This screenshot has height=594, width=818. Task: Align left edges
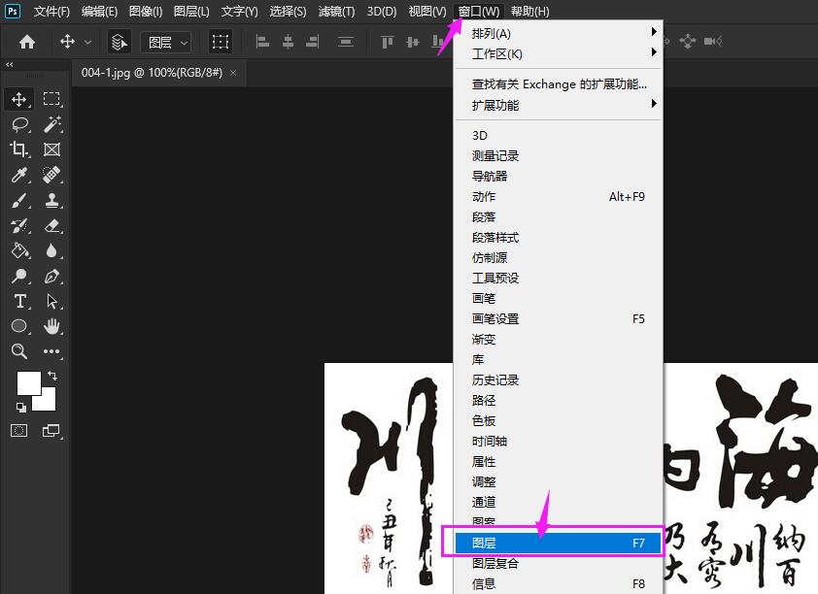pyautogui.click(x=262, y=42)
